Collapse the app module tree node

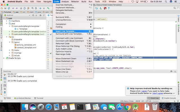pos(4,18)
